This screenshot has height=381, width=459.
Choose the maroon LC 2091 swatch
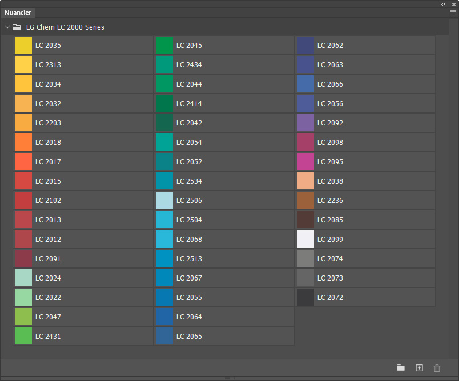coord(23,258)
